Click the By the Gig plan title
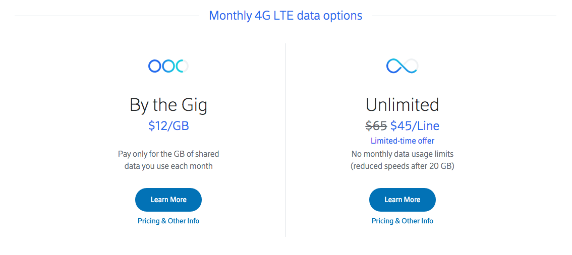572x255 pixels. click(168, 105)
